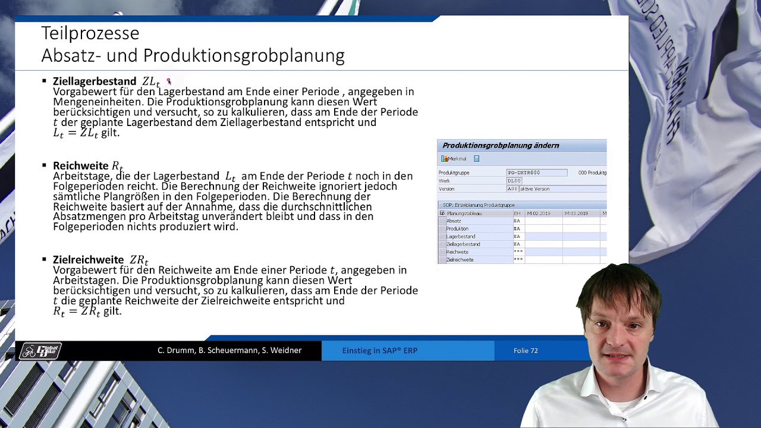
Task: Click the 'Absatz' row label
Action: click(454, 221)
